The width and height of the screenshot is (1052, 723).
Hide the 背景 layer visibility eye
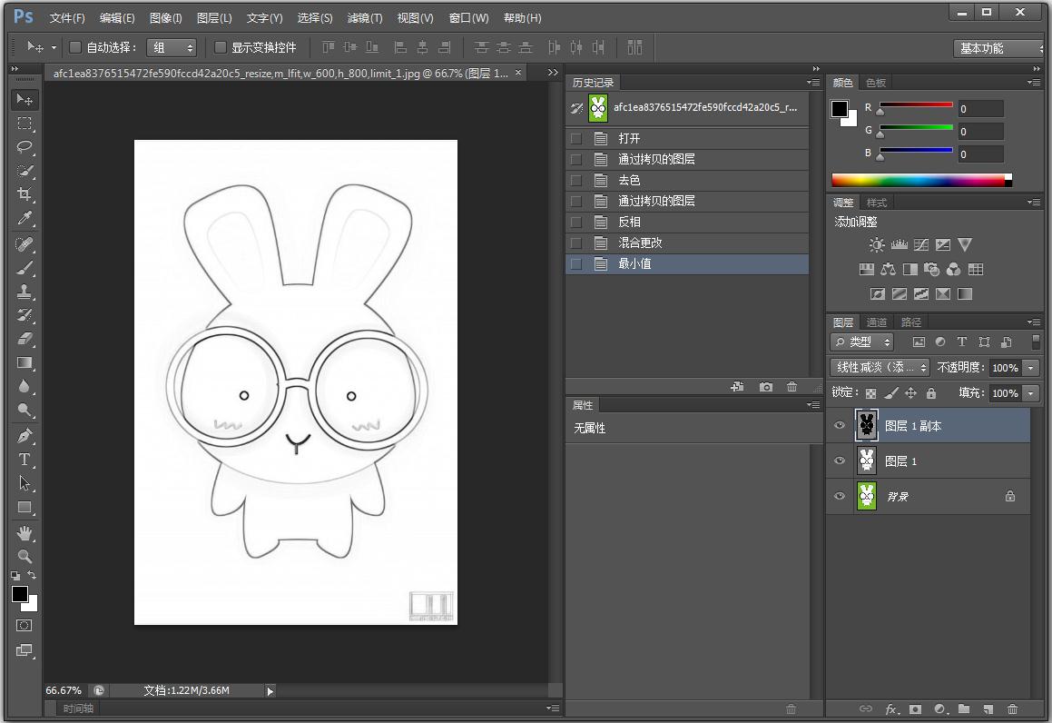tap(840, 496)
